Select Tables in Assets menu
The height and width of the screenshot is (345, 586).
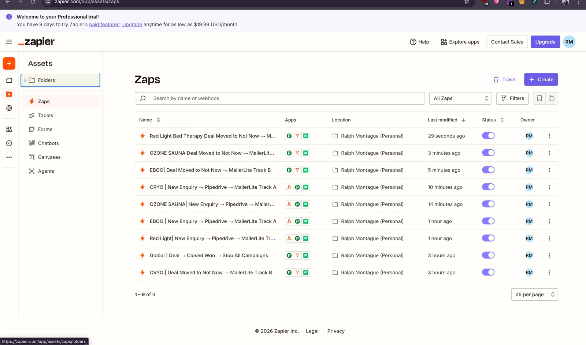point(45,115)
